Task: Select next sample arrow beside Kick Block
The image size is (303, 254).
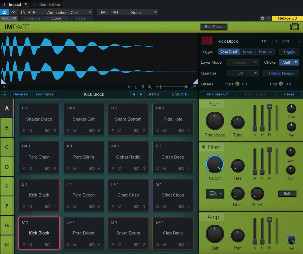Action: [x=141, y=94]
